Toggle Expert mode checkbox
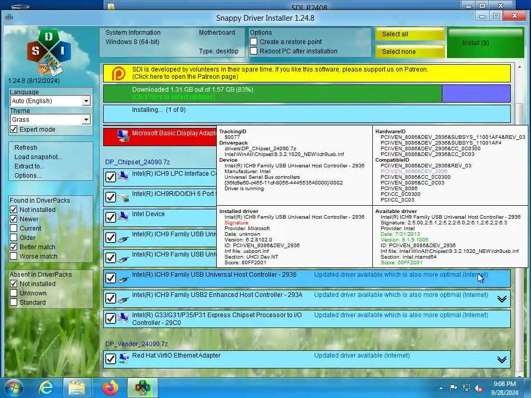Viewport: 531px width, 398px height. [x=13, y=129]
